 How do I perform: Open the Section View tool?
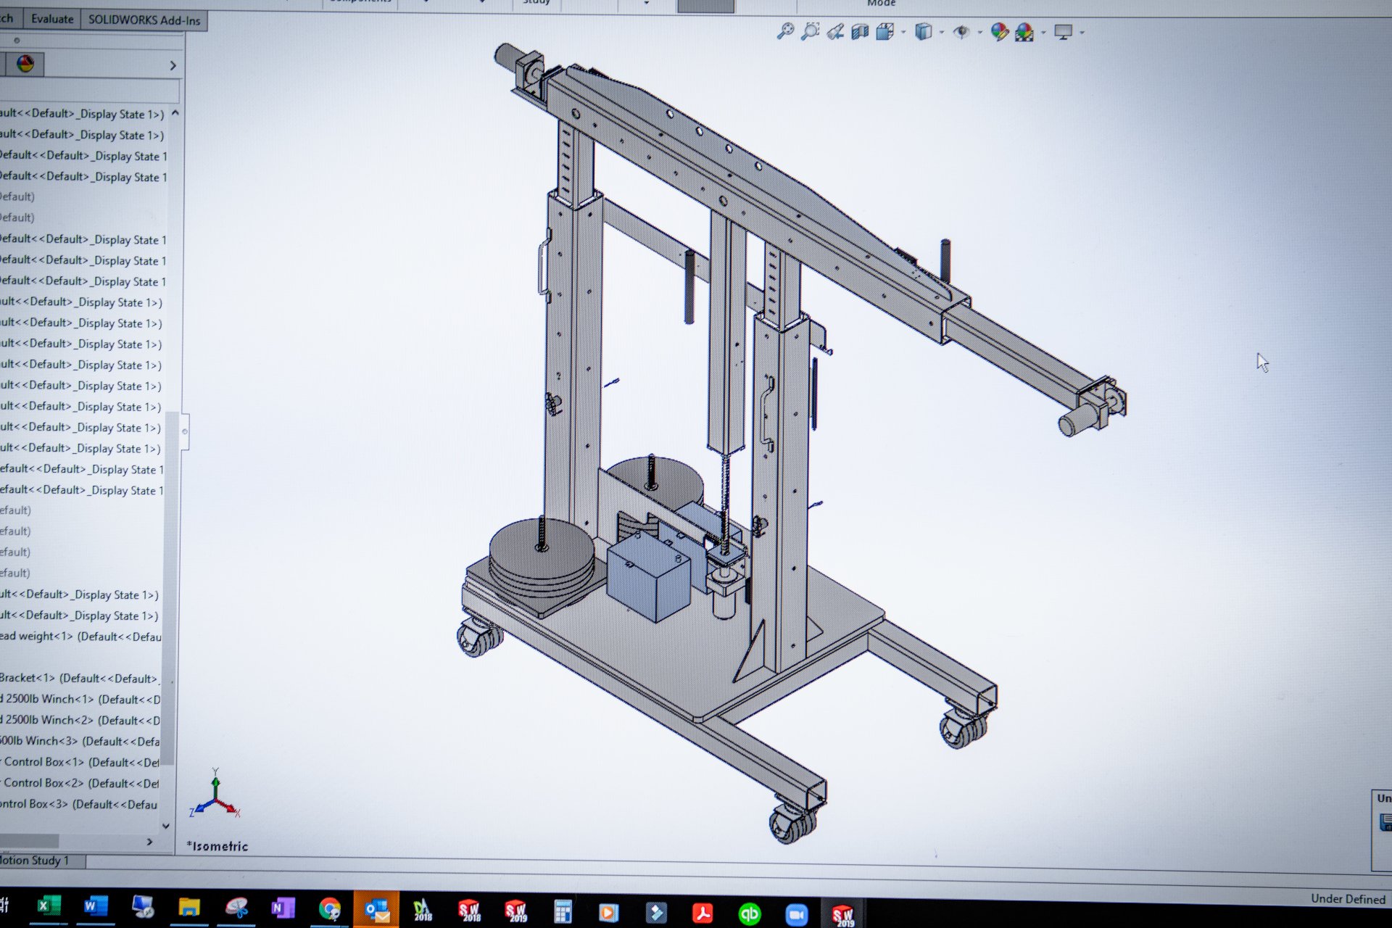click(861, 31)
